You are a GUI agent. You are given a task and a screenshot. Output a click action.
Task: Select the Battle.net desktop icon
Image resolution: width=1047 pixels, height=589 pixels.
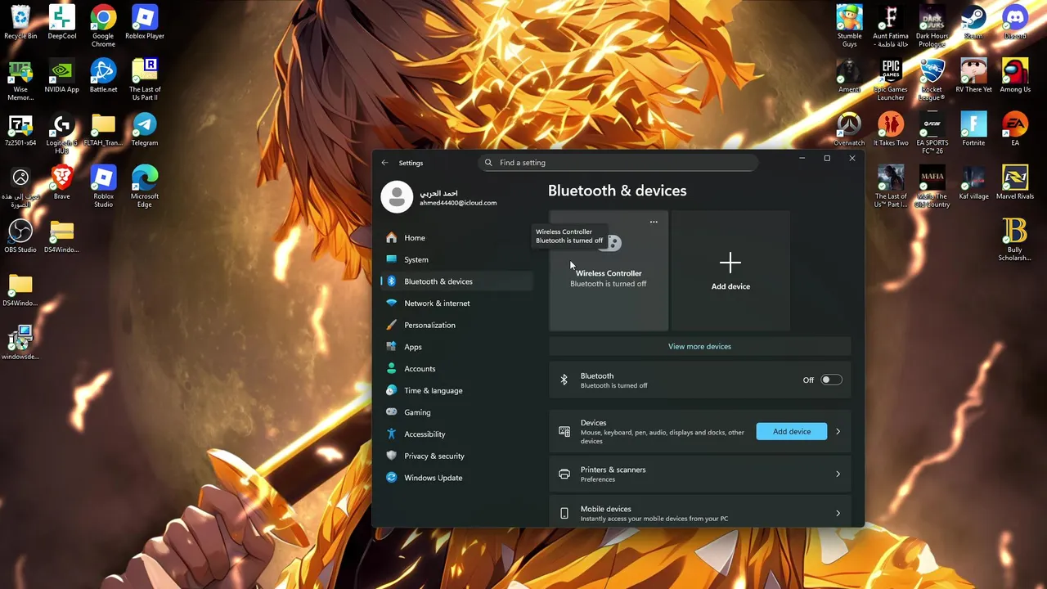[x=103, y=76]
